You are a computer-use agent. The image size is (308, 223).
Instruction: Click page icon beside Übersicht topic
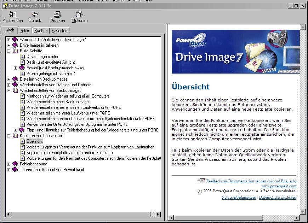tap(23, 141)
